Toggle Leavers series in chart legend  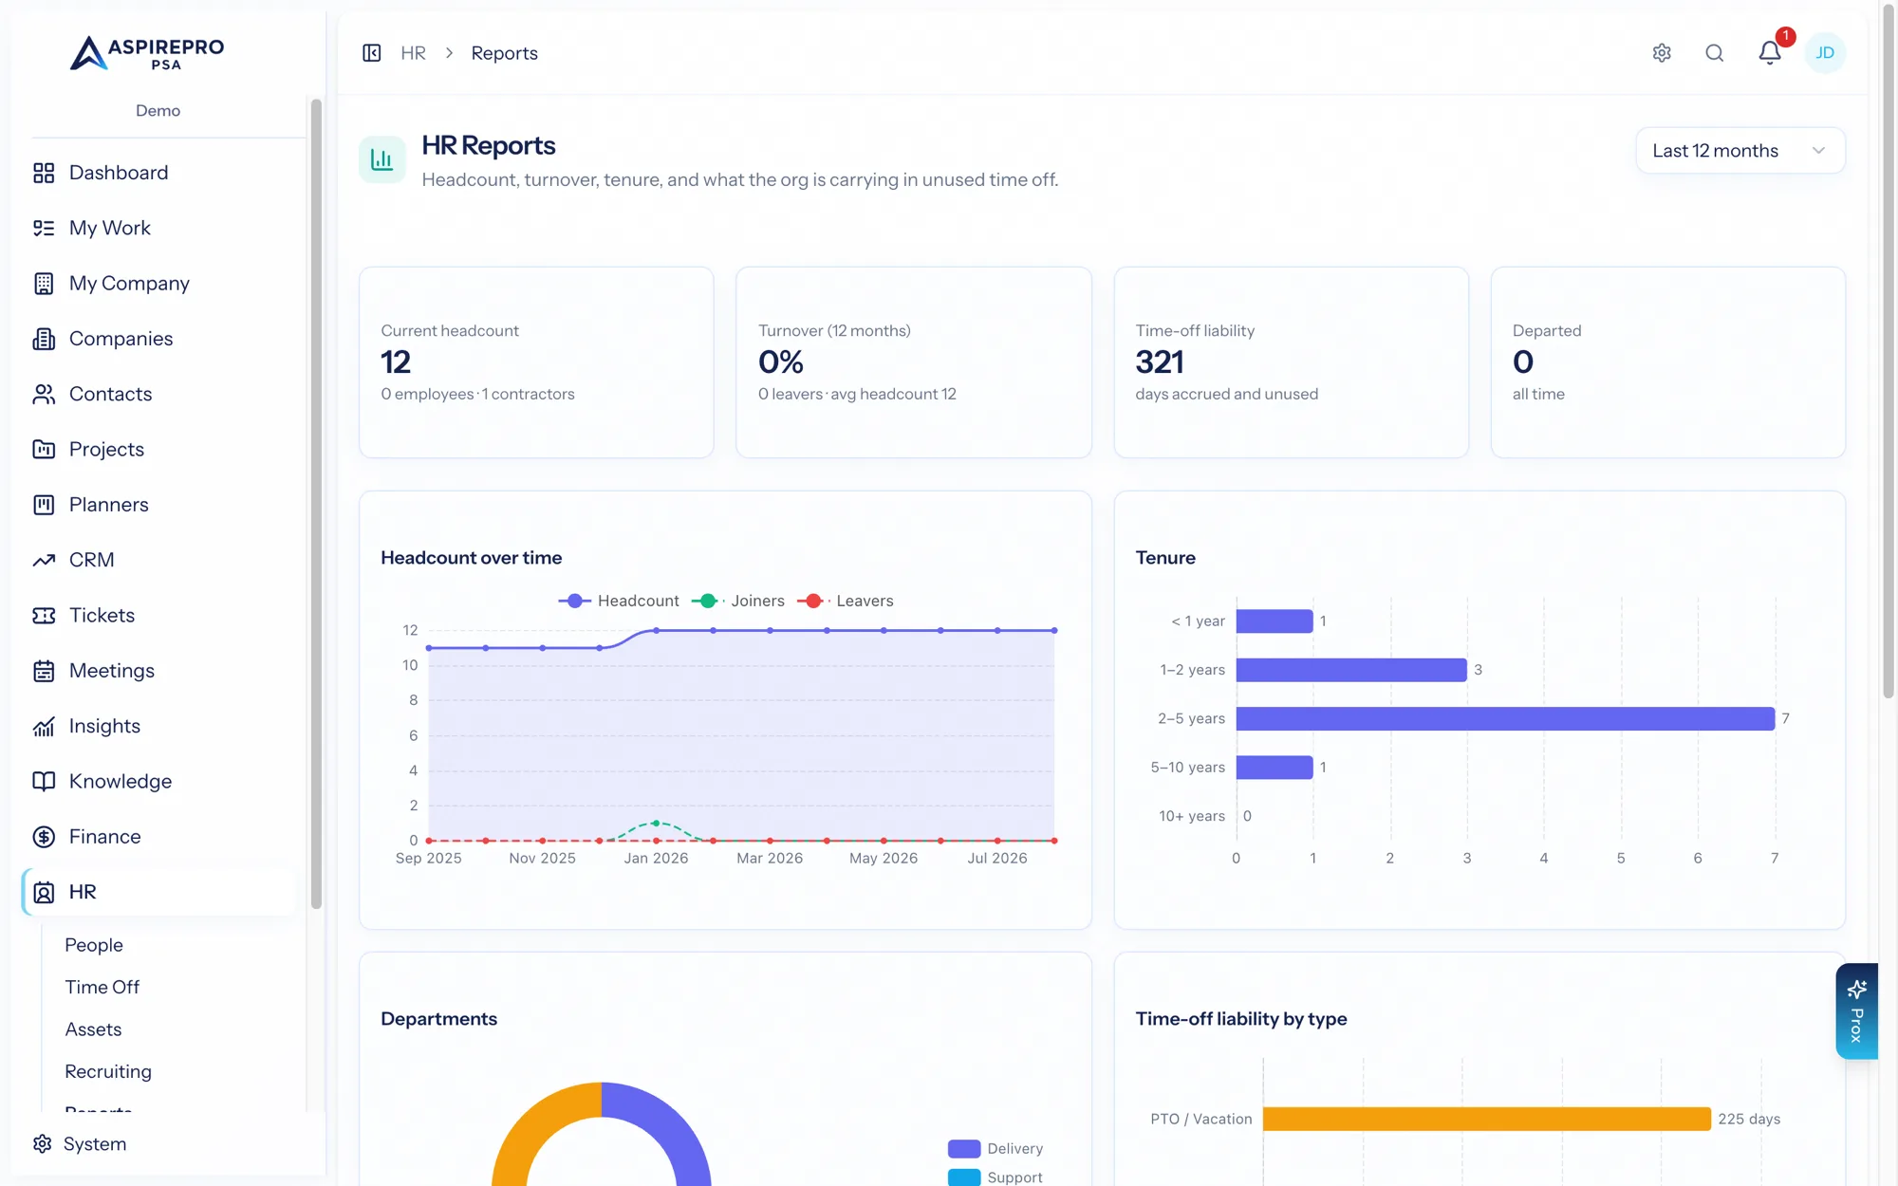click(x=846, y=601)
